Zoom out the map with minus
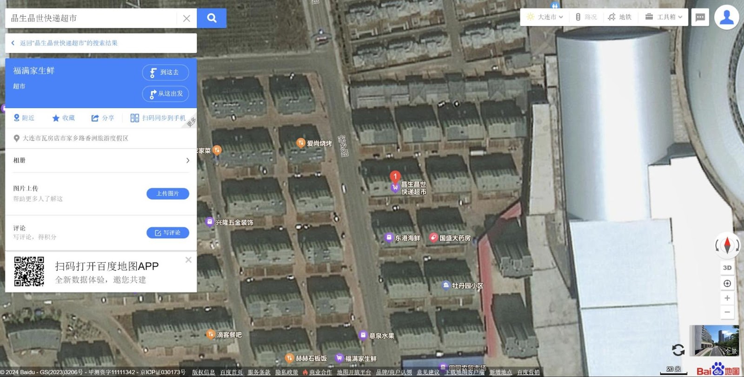 [x=727, y=312]
